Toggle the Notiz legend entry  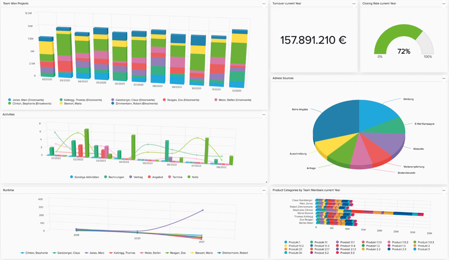coord(193,177)
